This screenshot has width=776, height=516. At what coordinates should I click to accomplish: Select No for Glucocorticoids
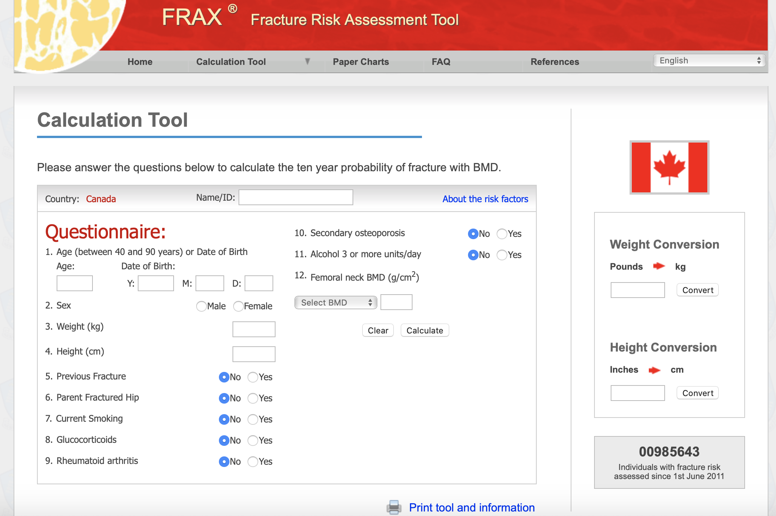(x=224, y=441)
